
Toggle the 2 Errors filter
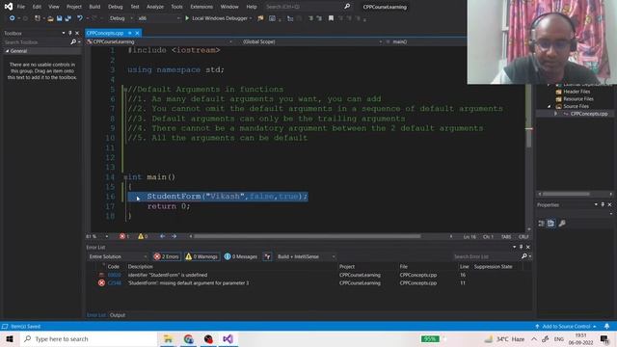167,256
